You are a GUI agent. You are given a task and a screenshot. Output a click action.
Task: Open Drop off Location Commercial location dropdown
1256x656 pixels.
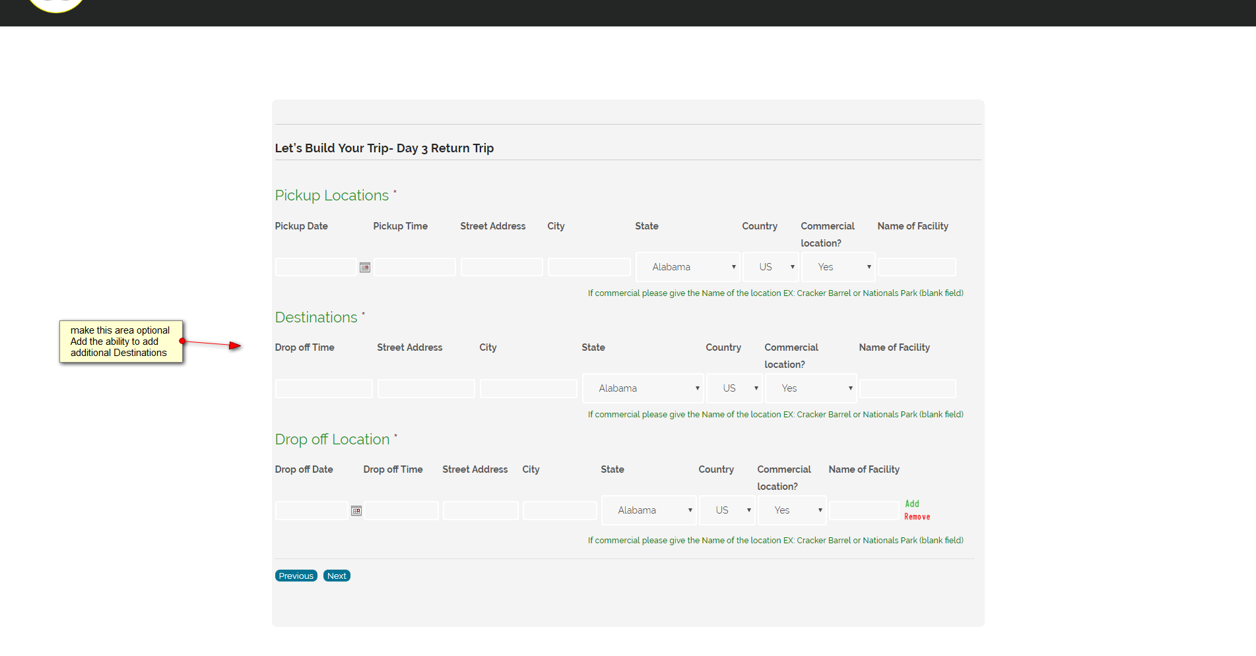[x=792, y=510]
